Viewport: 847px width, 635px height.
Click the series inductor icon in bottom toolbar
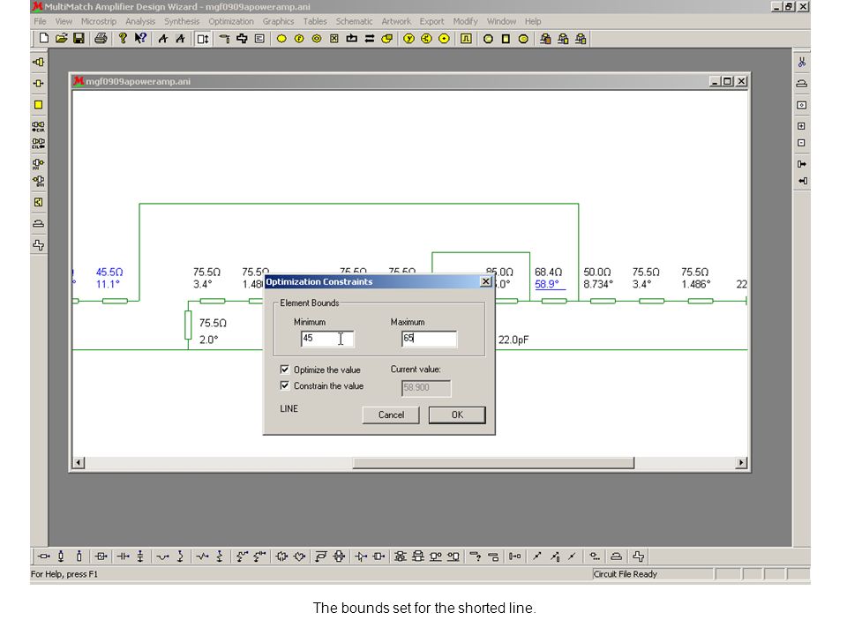click(x=162, y=557)
